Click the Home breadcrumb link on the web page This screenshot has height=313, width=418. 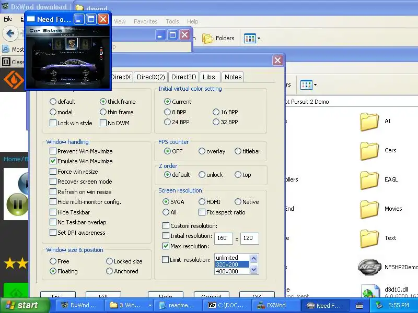point(12,159)
